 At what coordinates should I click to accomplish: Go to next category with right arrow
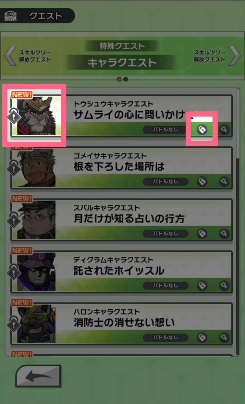[235, 56]
